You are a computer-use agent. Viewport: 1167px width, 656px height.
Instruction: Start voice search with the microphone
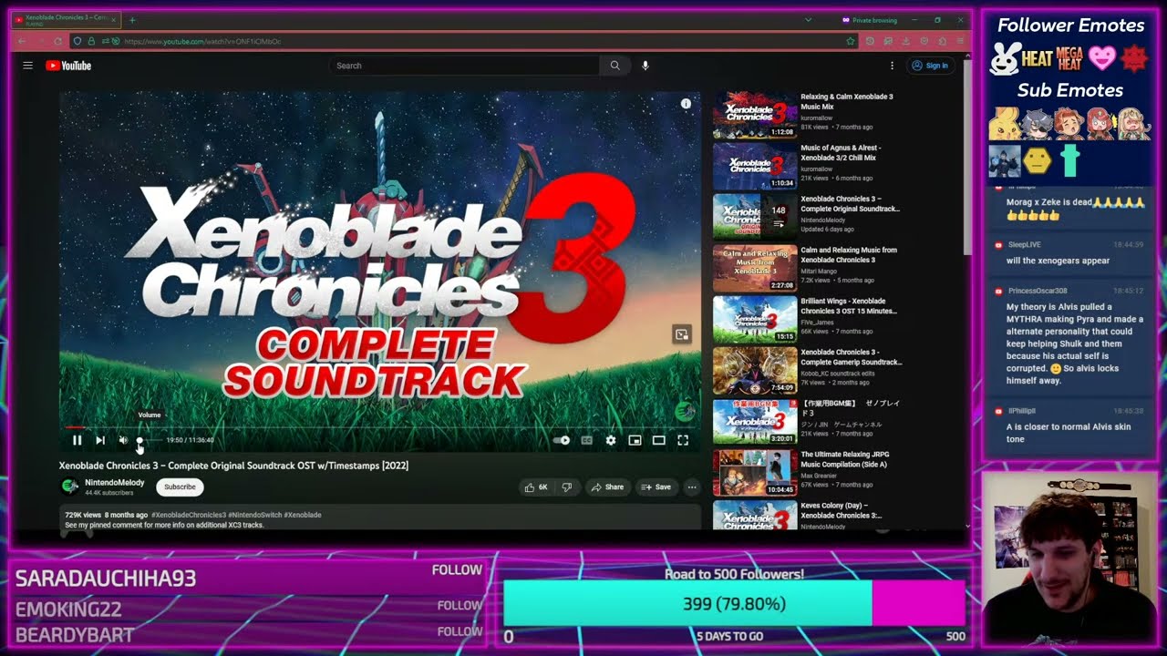pos(645,66)
